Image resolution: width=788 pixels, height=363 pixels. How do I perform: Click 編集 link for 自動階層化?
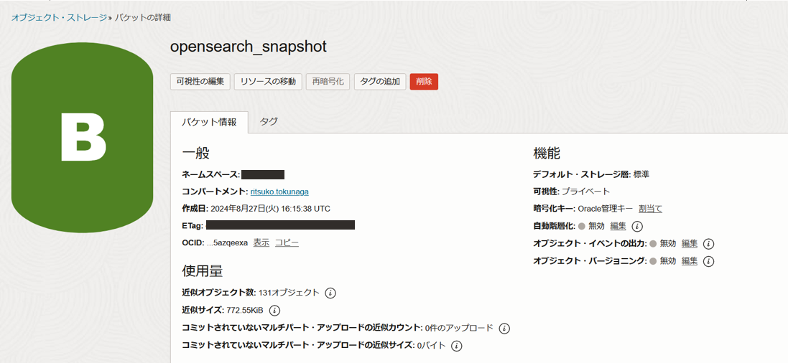pyautogui.click(x=618, y=227)
